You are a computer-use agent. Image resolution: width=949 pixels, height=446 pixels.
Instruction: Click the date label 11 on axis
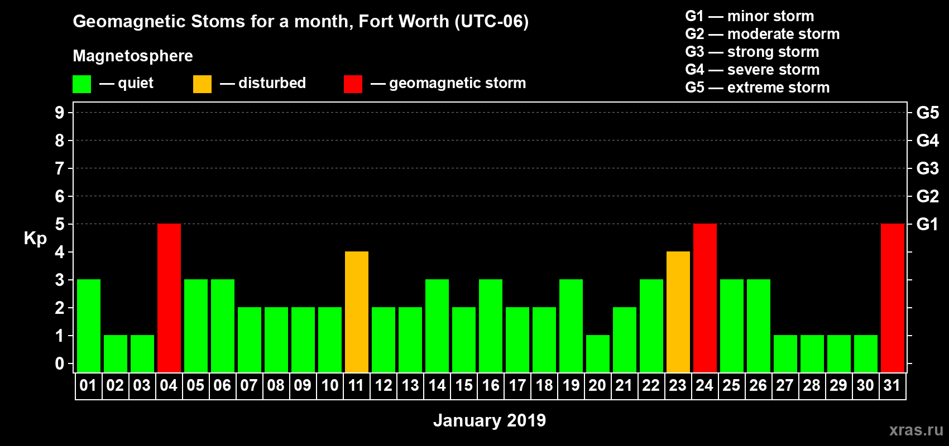[356, 385]
